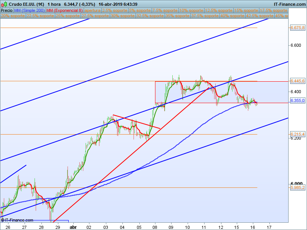The height and width of the screenshot is (230, 307).
Task: Click date 04 on the time axis
Action: coord(122,227)
